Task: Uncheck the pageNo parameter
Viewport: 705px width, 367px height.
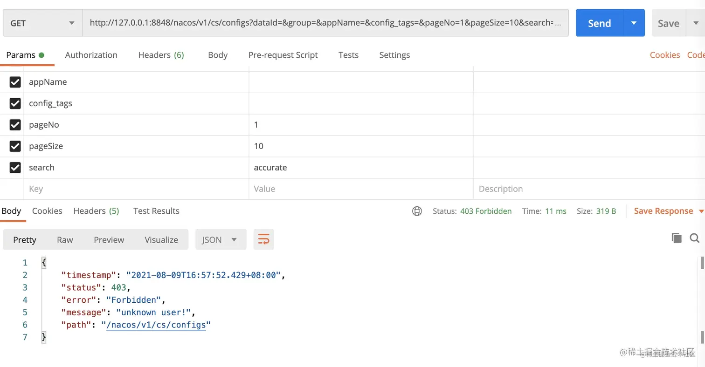Action: (x=15, y=125)
